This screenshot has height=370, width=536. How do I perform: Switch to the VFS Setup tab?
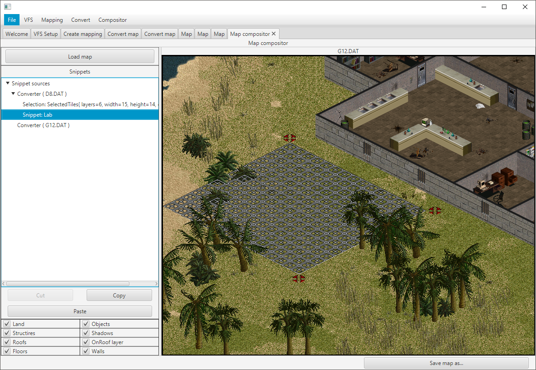(x=45, y=34)
